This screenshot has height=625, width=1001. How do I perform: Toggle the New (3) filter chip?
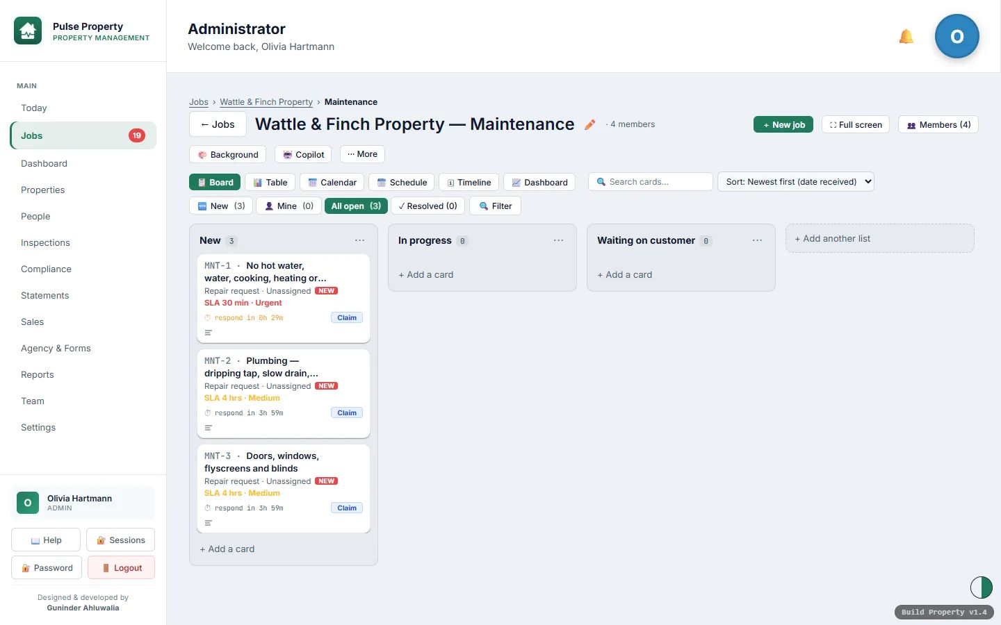[221, 206]
